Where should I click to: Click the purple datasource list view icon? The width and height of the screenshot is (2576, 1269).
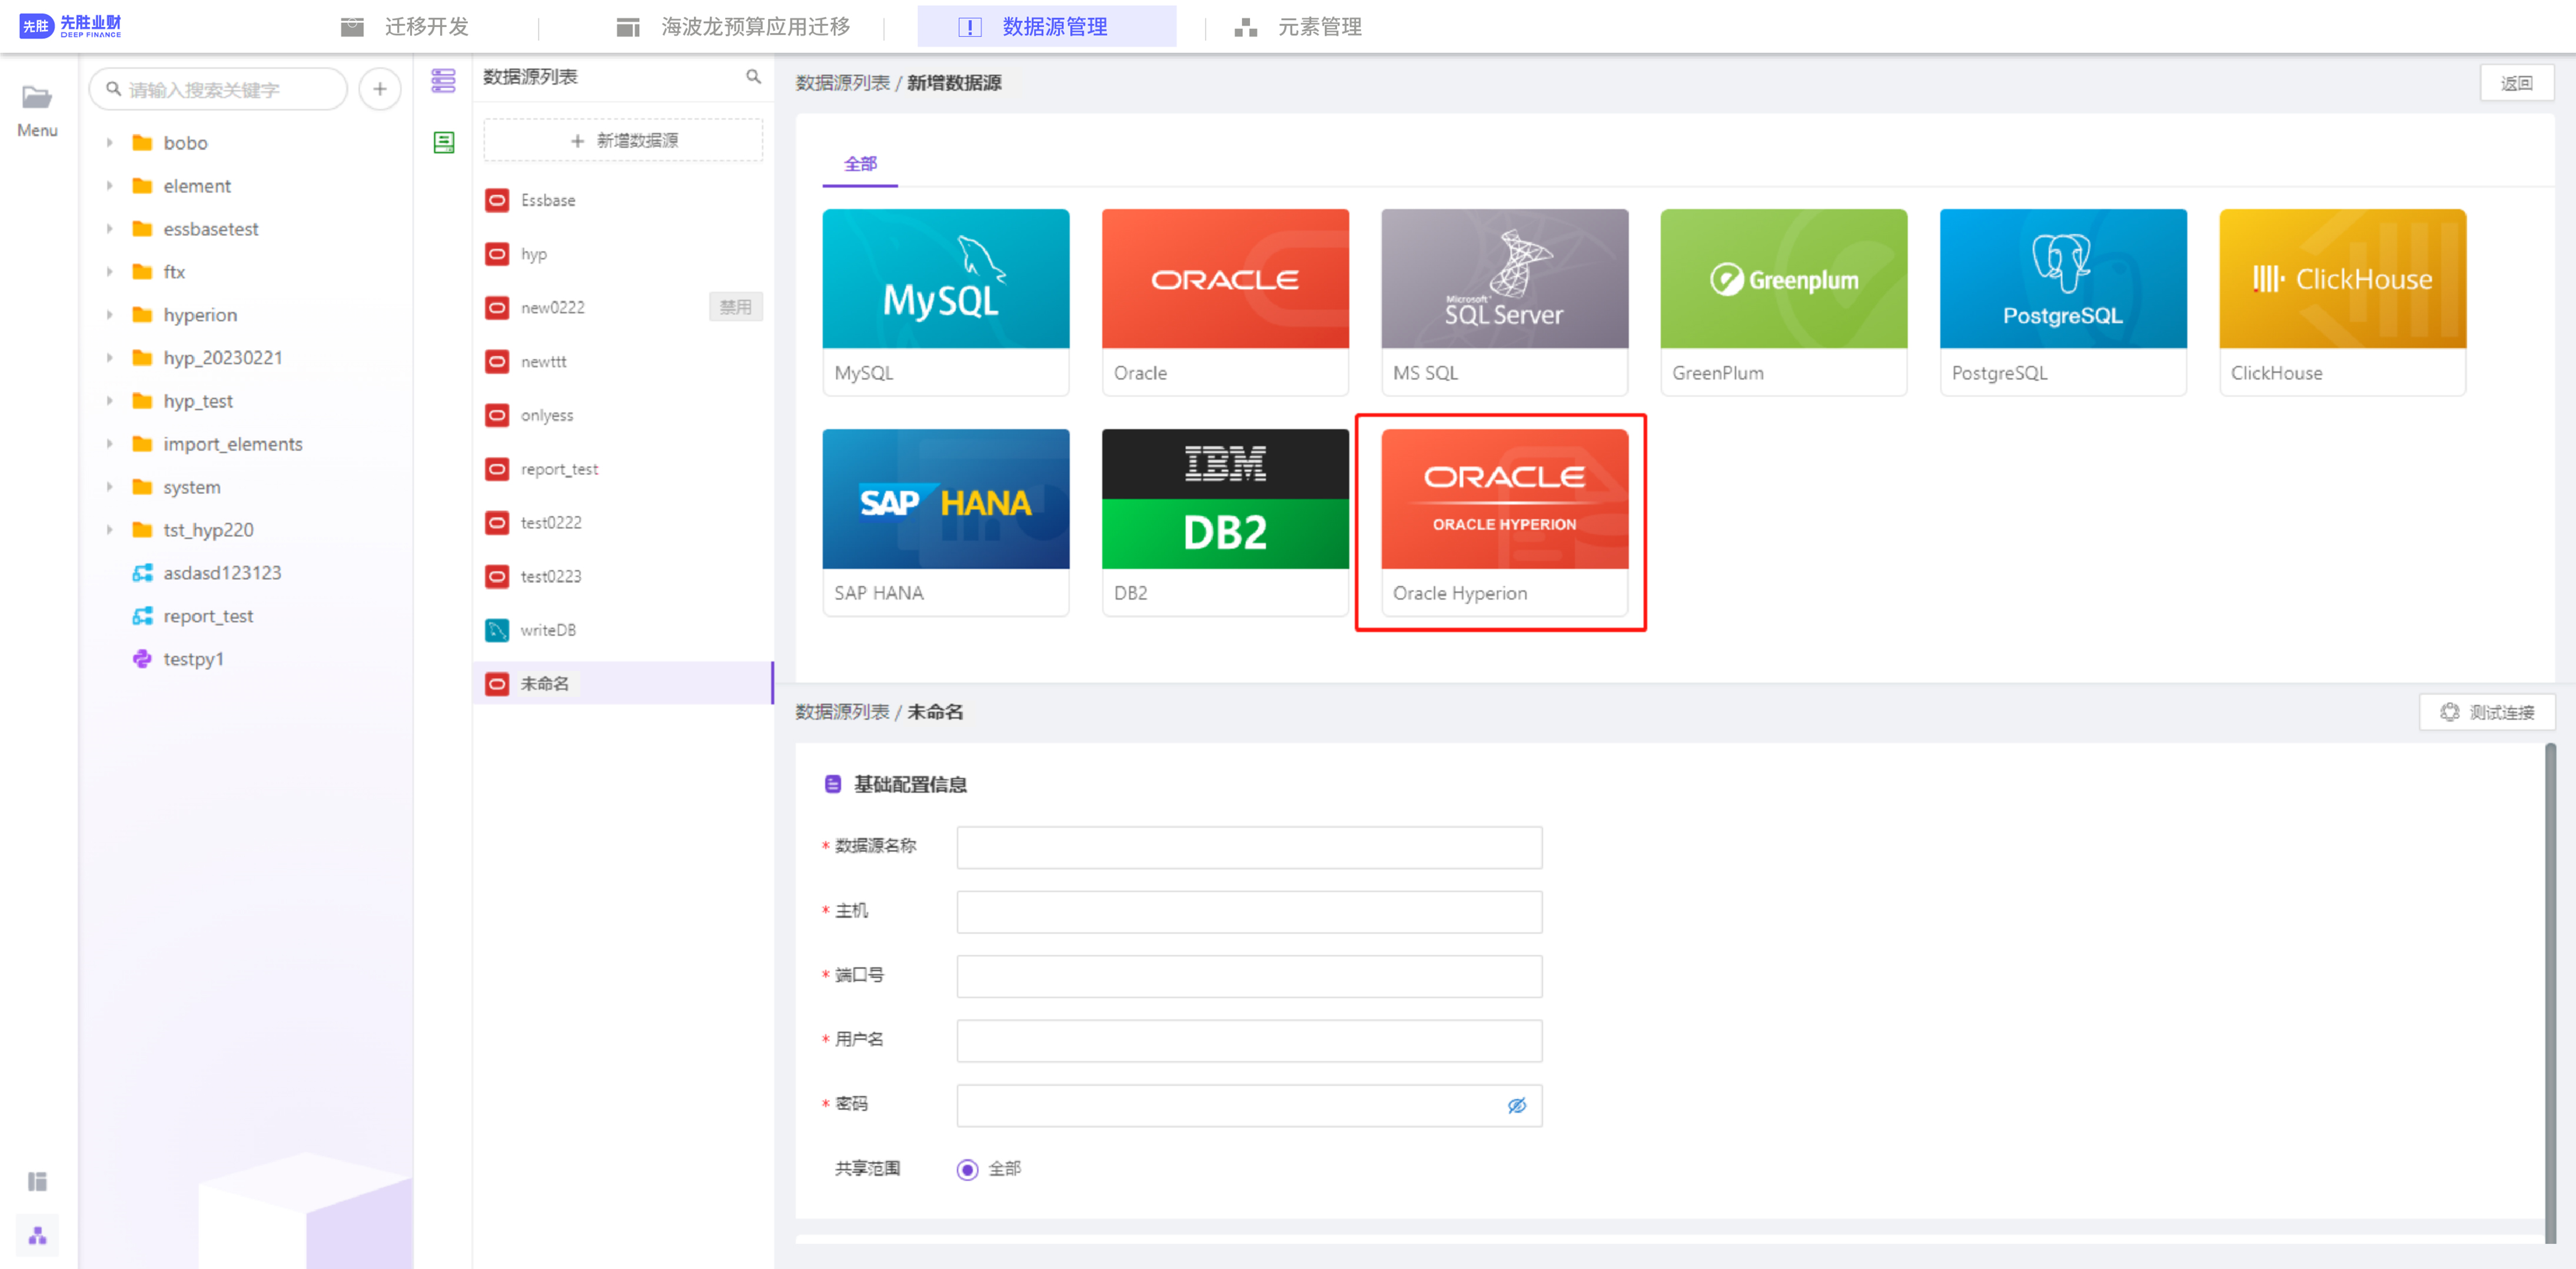click(x=443, y=80)
